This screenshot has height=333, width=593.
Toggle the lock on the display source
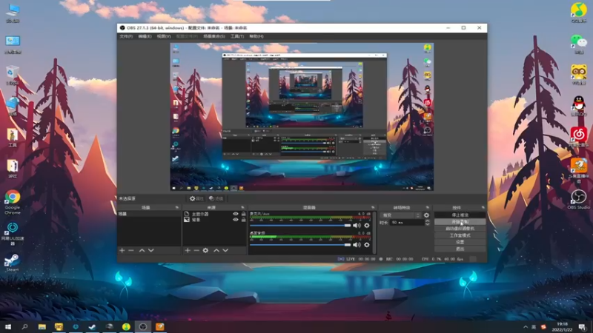coord(244,214)
